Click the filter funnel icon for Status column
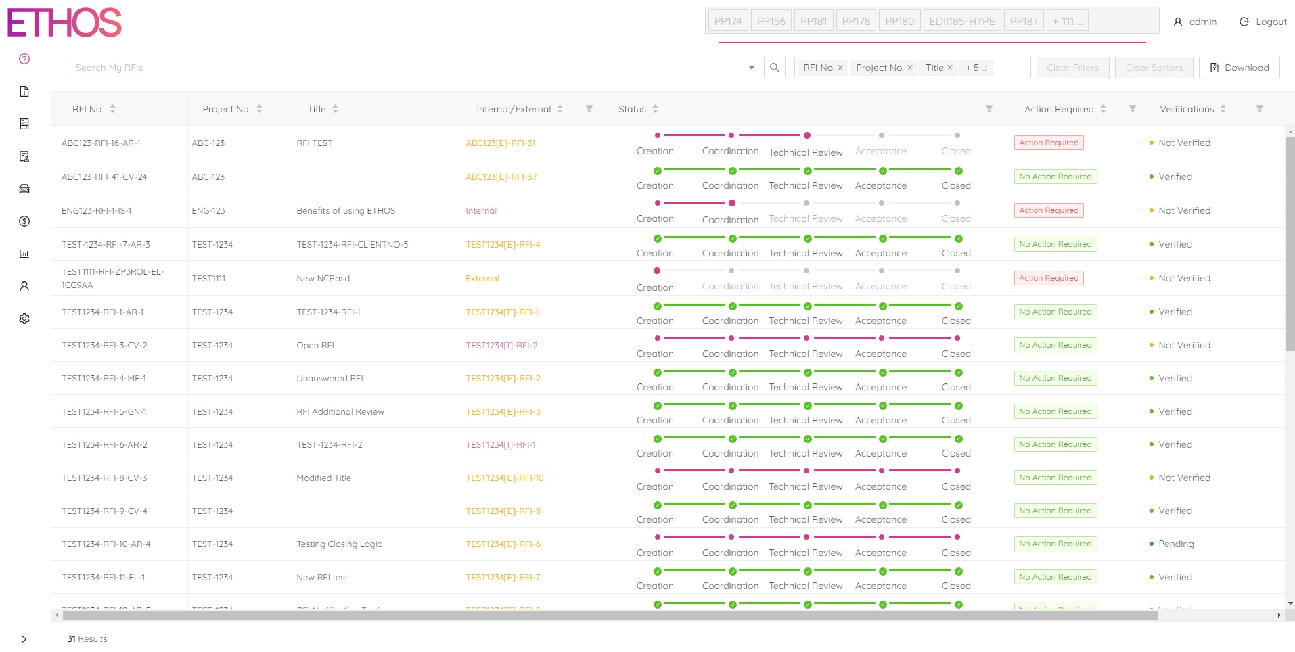1295x652 pixels. click(989, 108)
